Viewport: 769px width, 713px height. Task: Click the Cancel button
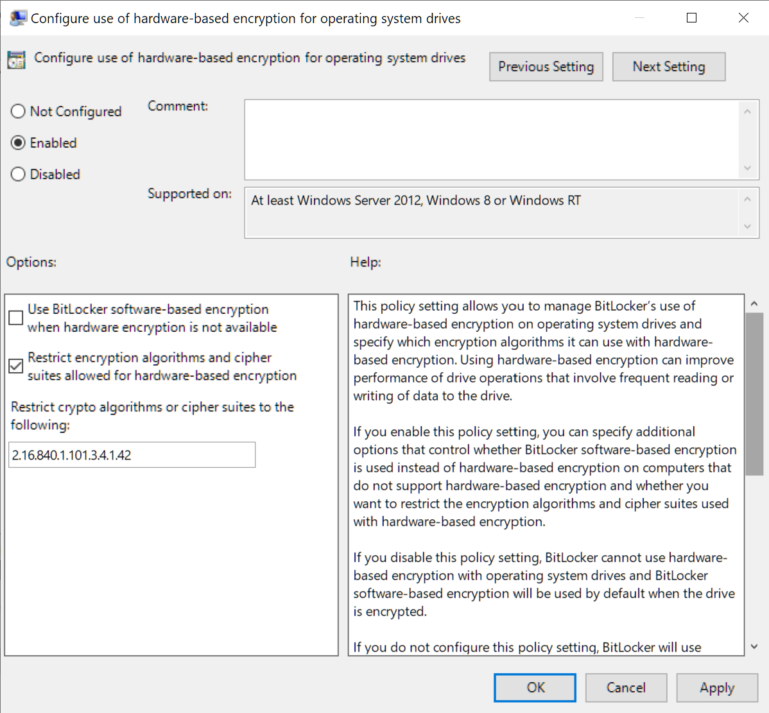coord(626,687)
